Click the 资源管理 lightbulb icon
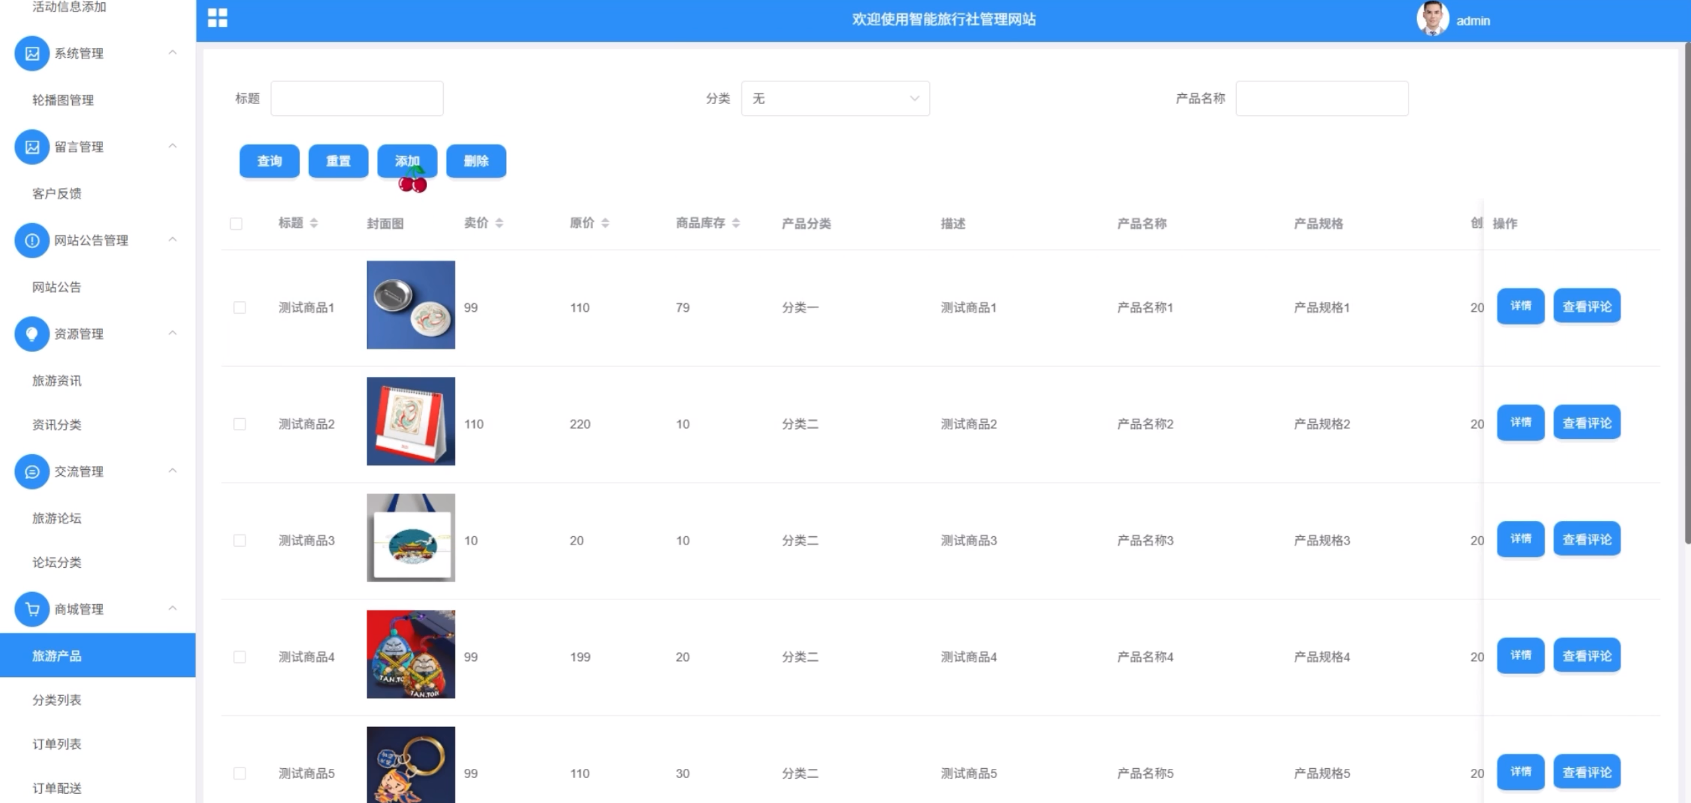Screen dimensions: 1691x803 31,334
